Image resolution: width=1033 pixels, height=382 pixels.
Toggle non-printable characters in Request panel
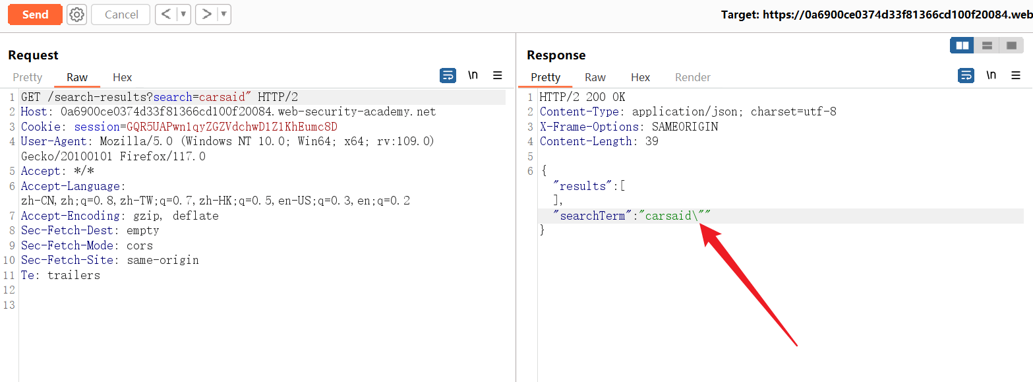473,75
